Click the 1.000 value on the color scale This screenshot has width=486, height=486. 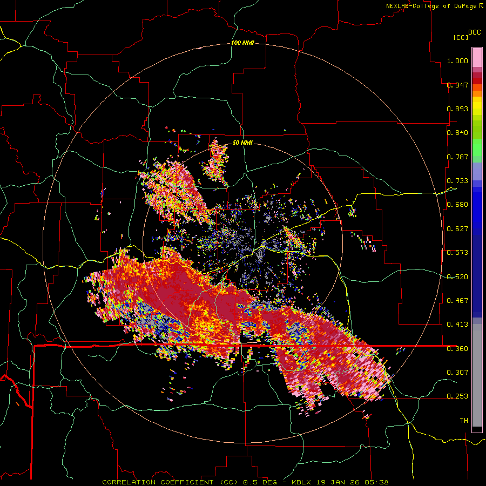(x=457, y=60)
